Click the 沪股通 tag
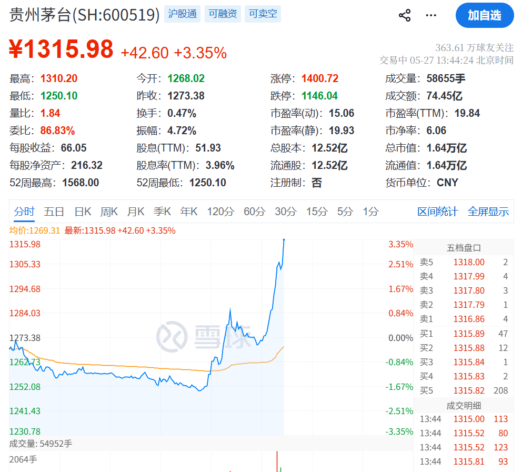This screenshot has width=532, height=472. pos(183,14)
